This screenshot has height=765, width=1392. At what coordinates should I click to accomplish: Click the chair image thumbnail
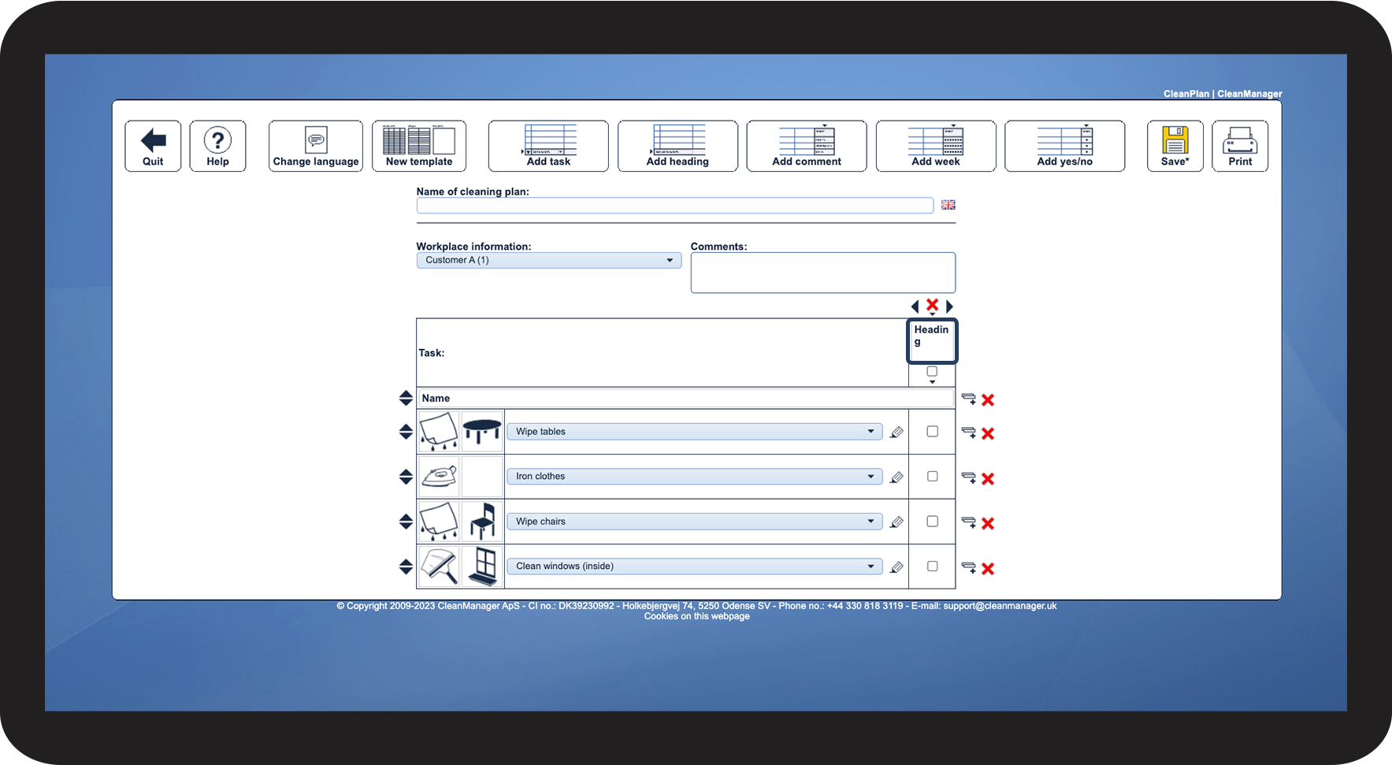point(482,522)
